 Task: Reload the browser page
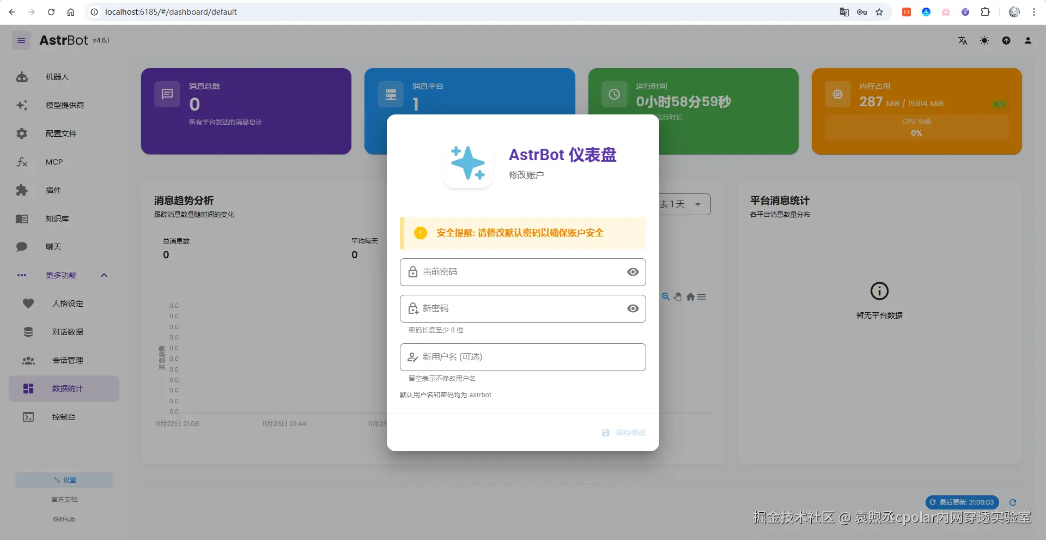click(51, 12)
